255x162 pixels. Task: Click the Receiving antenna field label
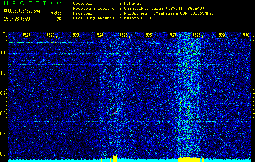(x=94, y=18)
